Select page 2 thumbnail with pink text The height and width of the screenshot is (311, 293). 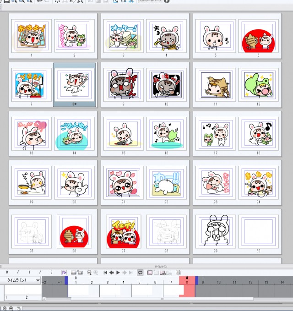click(x=74, y=36)
